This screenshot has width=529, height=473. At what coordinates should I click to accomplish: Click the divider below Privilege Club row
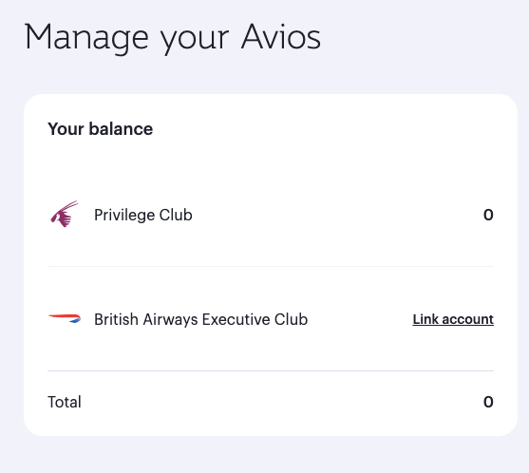(271, 266)
